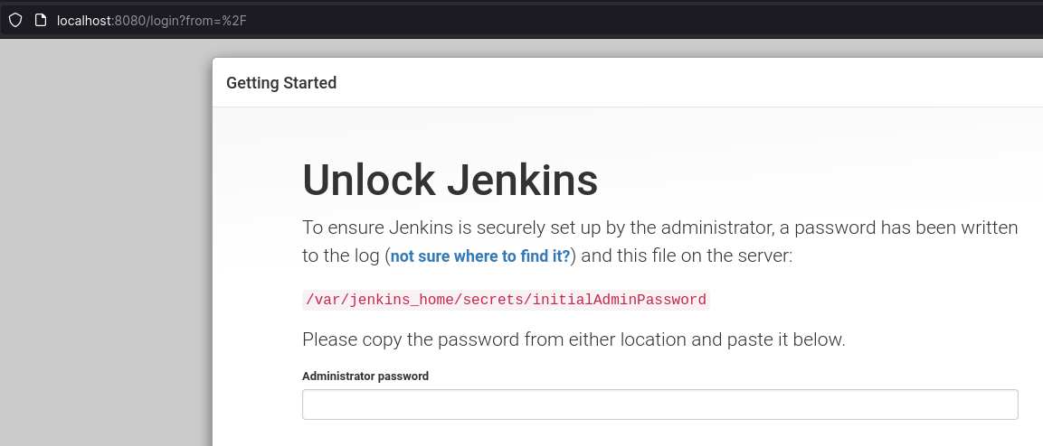Click the 'To ensure Jenkins is securely' paragraph
Image resolution: width=1043 pixels, height=446 pixels.
point(659,242)
